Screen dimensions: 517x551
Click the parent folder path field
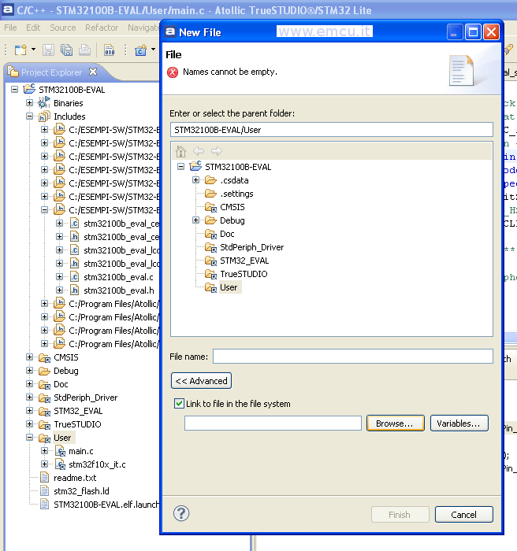332,130
